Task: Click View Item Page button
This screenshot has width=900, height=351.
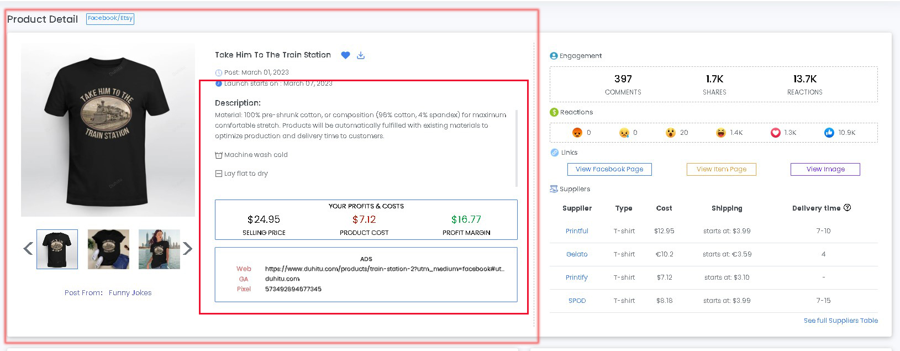Action: (721, 169)
